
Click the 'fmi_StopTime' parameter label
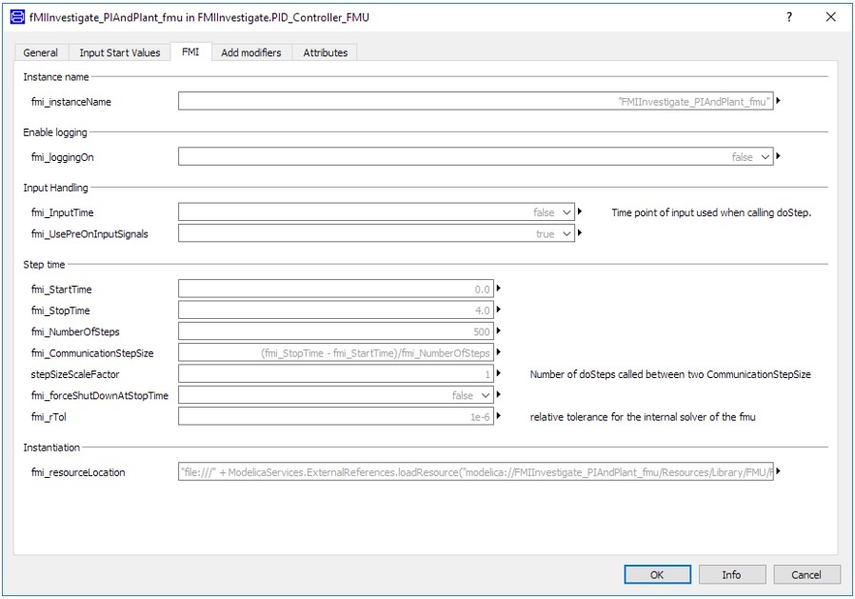[x=61, y=311]
